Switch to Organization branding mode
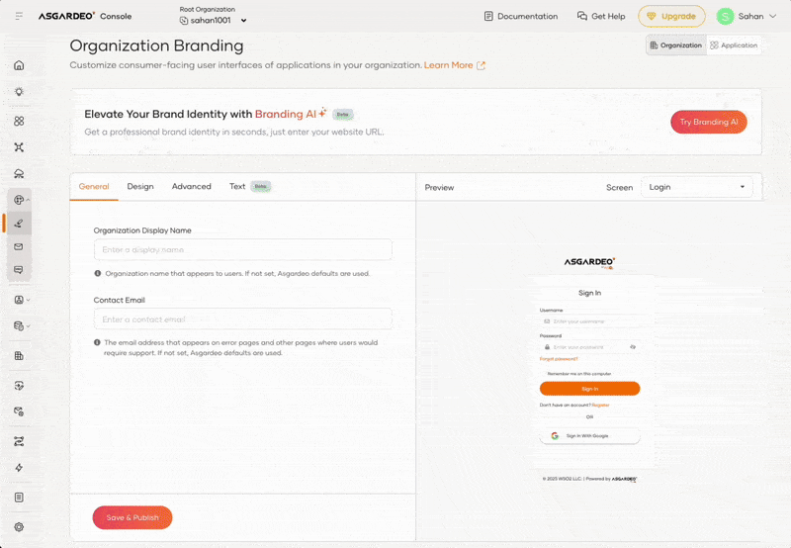This screenshot has width=791, height=548. (676, 46)
